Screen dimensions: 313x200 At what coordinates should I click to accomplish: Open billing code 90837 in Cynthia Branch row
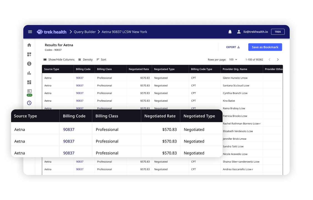[x=80, y=93]
